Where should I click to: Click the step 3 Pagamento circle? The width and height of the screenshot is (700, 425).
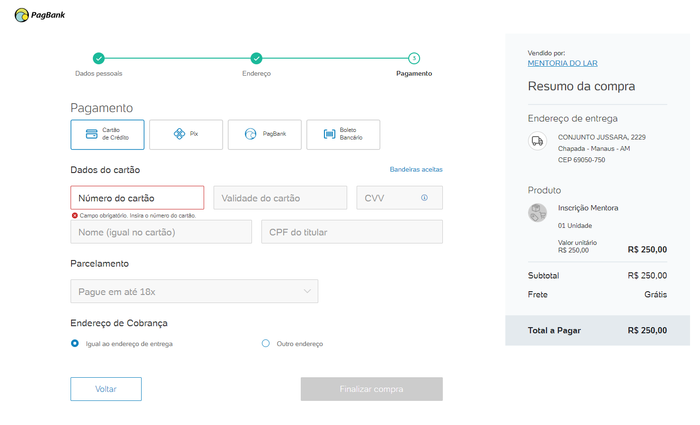414,59
